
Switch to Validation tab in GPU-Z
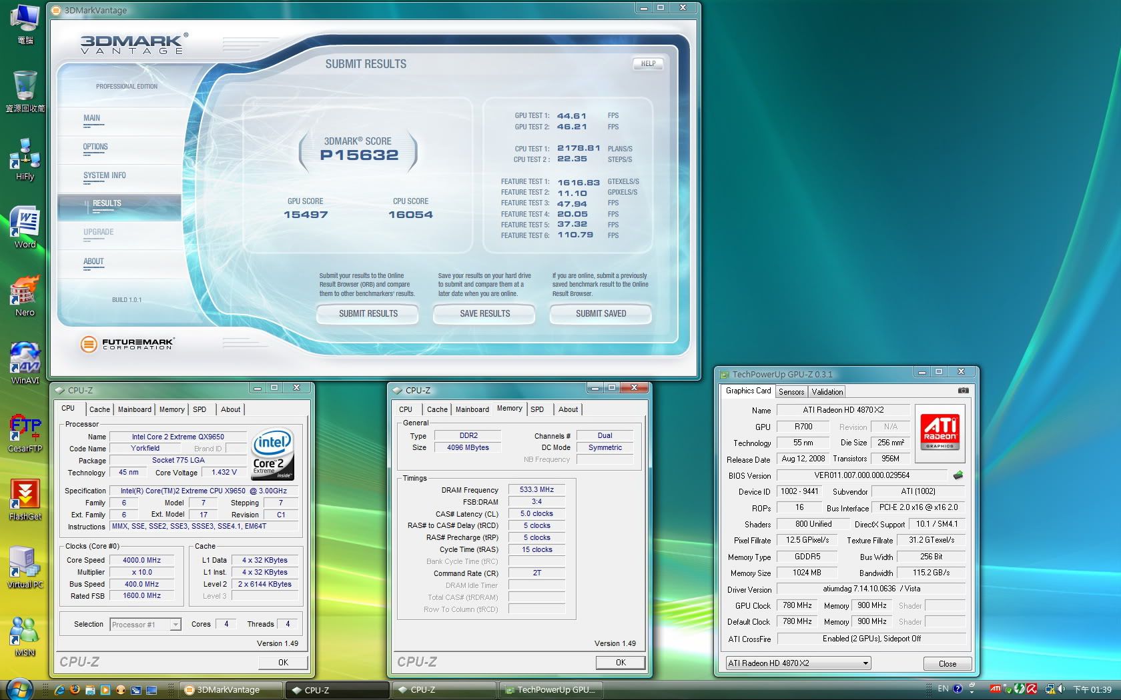click(827, 392)
